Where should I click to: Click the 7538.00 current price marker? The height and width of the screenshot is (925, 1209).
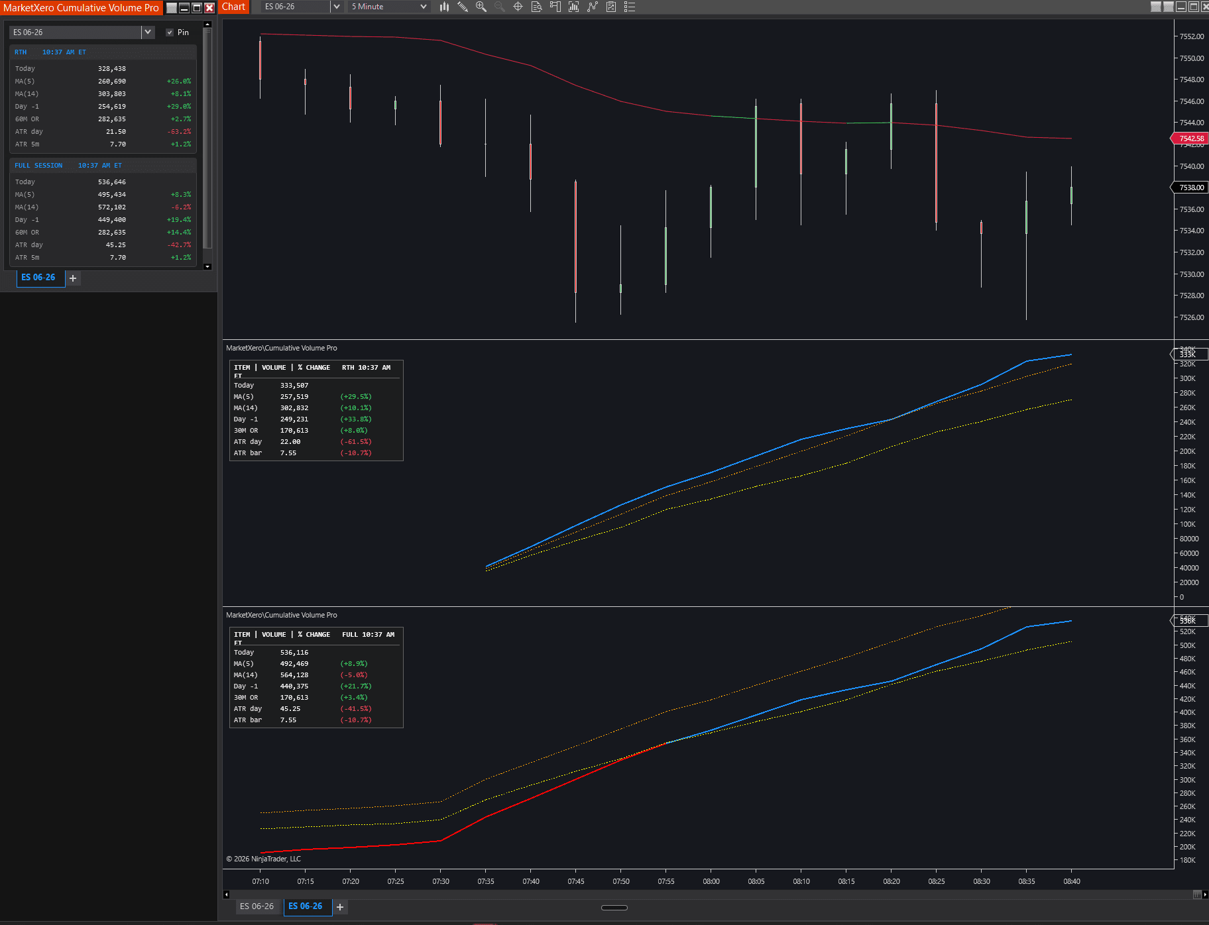(1190, 188)
